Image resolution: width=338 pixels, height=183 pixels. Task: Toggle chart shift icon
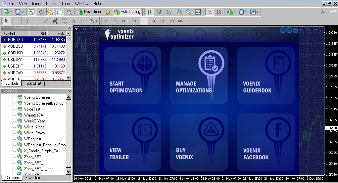click(x=219, y=12)
